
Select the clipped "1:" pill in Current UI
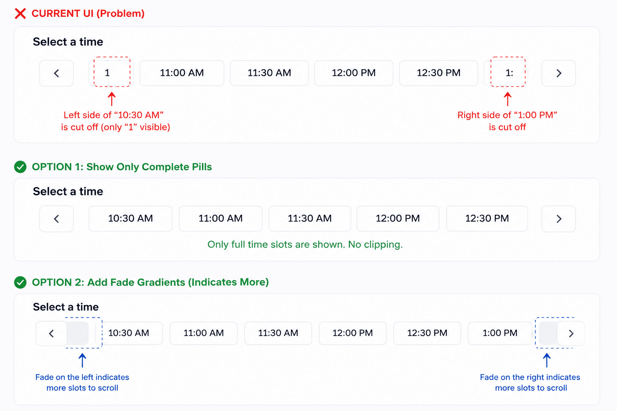[508, 73]
